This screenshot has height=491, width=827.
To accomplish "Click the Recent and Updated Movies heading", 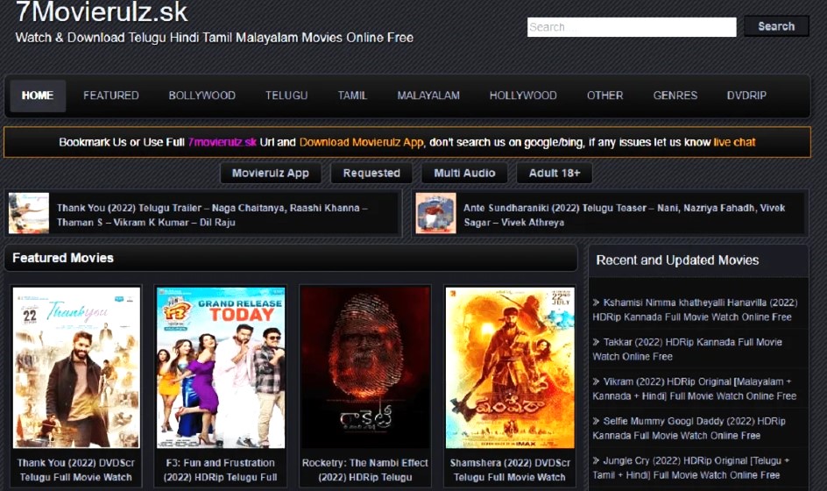I will click(677, 260).
